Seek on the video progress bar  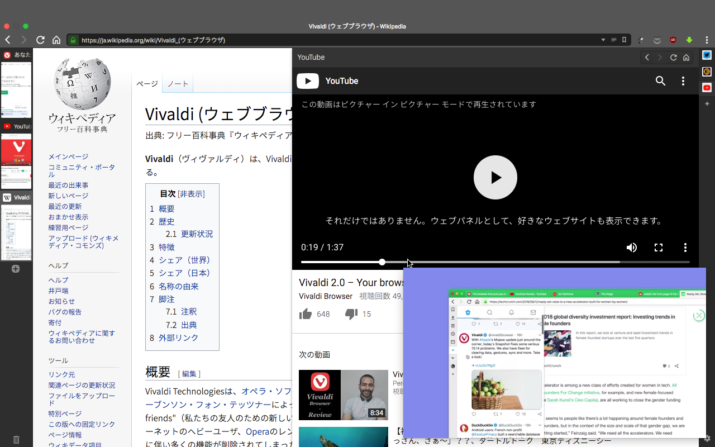tap(495, 262)
